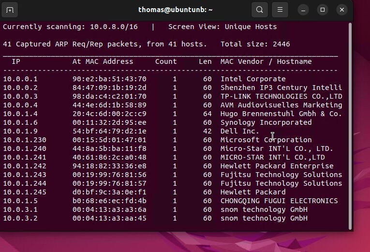This screenshot has width=370, height=252.
Task: Minimize the terminal window
Action: point(303,10)
